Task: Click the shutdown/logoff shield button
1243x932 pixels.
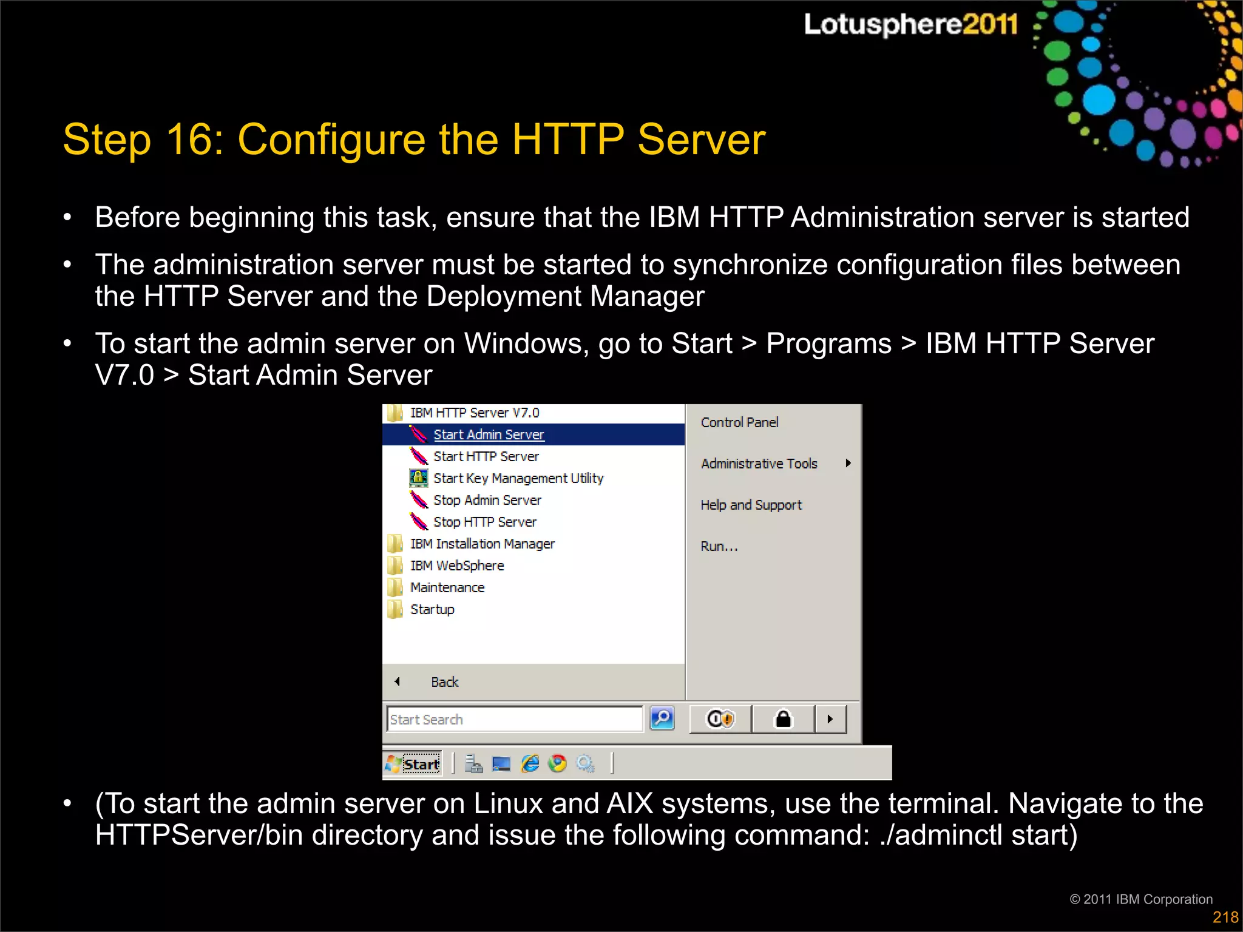Action: coord(721,719)
